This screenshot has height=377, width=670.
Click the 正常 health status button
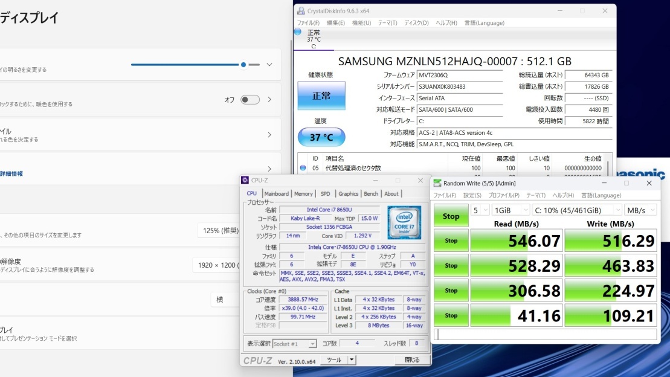(x=321, y=95)
